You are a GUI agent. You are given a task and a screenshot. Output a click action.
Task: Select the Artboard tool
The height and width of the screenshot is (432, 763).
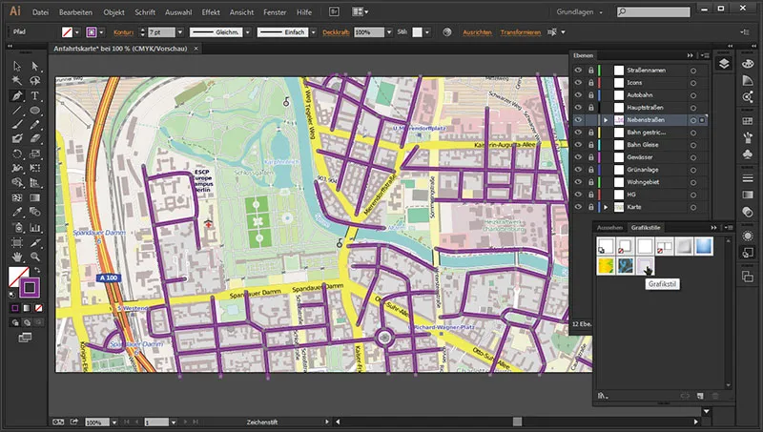17,242
